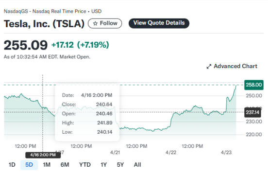This screenshot has height=175, width=269.
Task: Click the 255.09 current price figure
Action: 26,45
